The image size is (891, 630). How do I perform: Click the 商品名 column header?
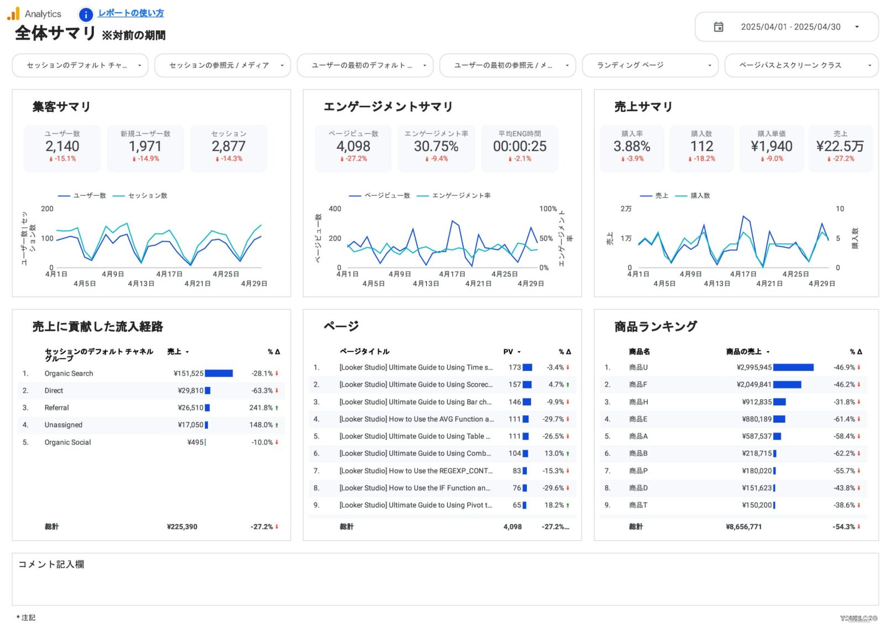tap(639, 352)
